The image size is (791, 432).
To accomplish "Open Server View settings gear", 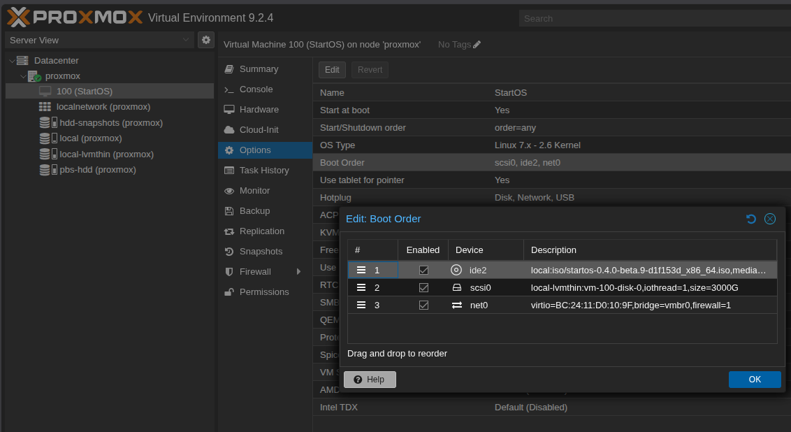I will pyautogui.click(x=206, y=40).
